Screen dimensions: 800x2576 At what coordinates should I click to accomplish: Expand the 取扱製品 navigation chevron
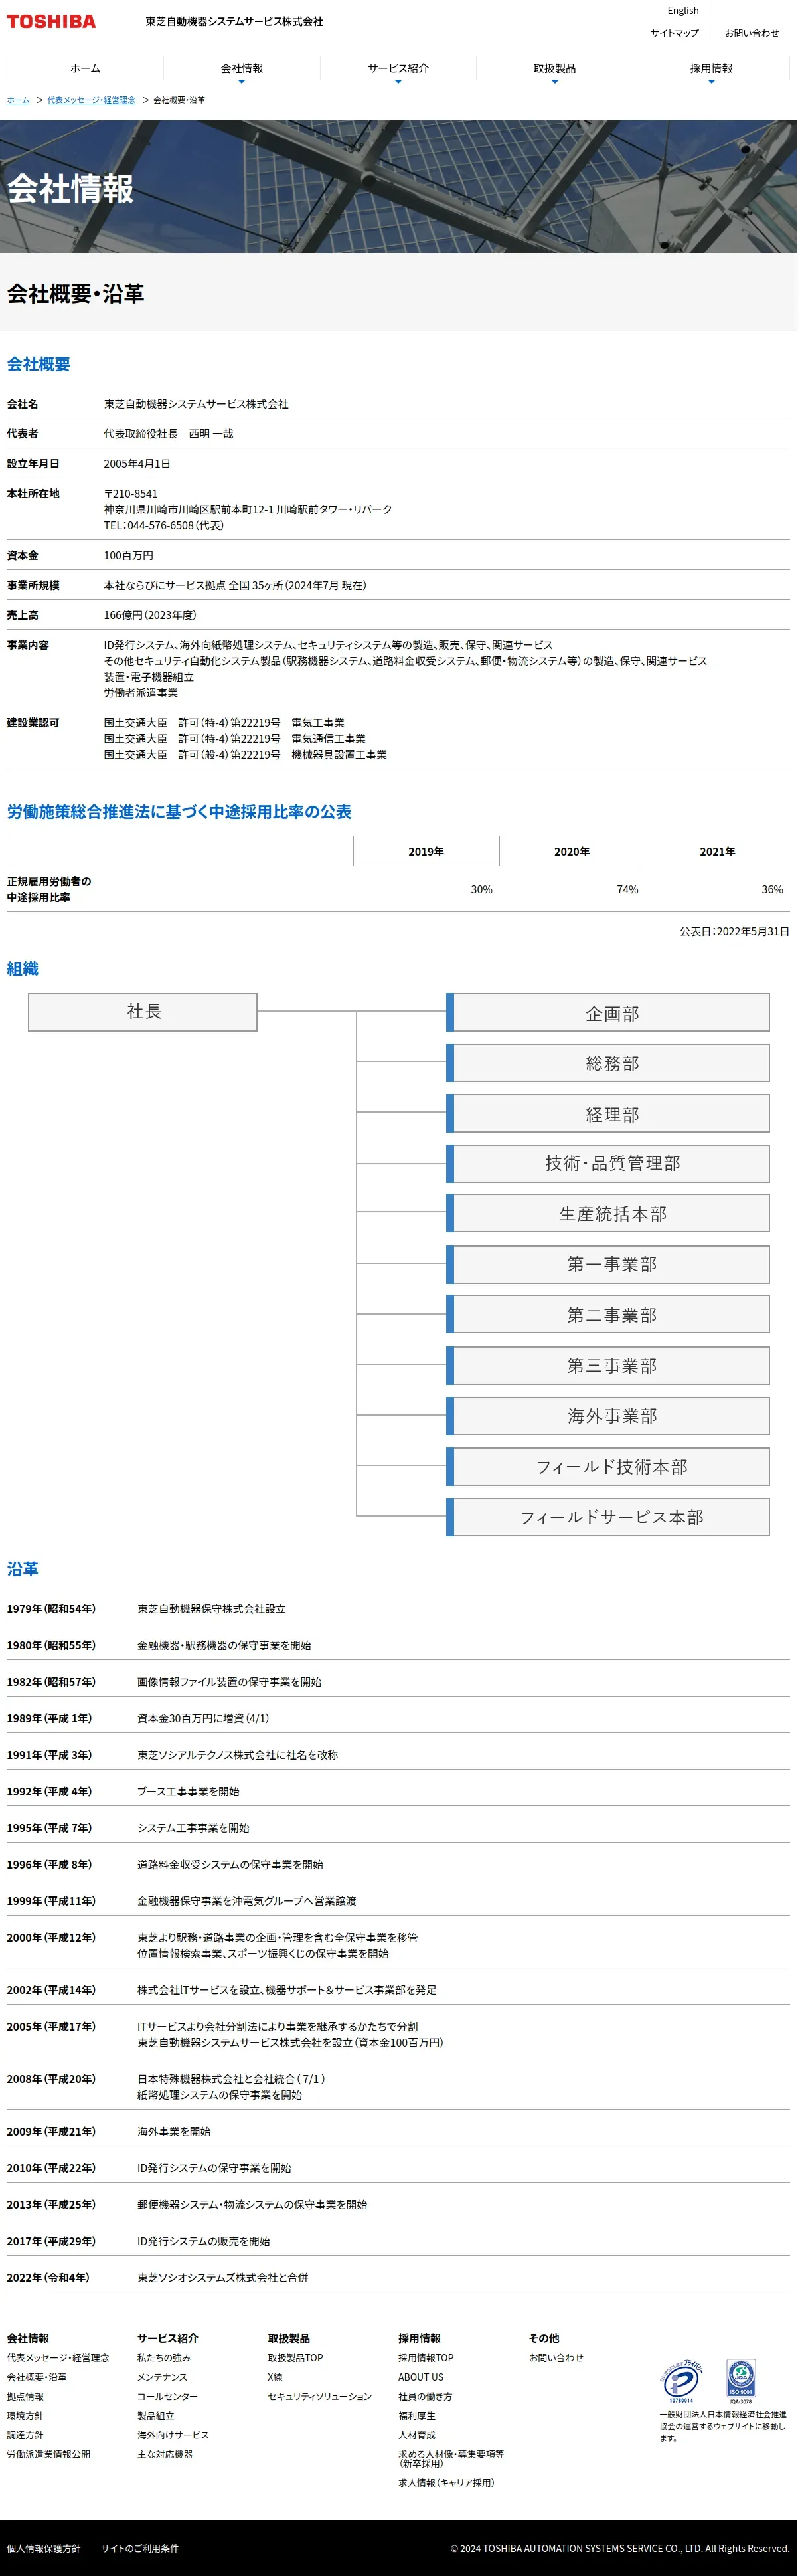point(555,82)
